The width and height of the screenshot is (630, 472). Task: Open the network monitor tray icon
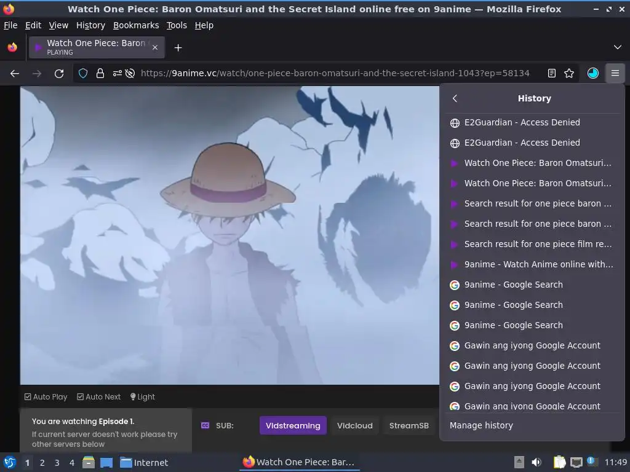576,462
